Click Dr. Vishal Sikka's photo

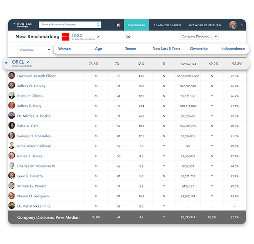pyautogui.click(x=11, y=206)
